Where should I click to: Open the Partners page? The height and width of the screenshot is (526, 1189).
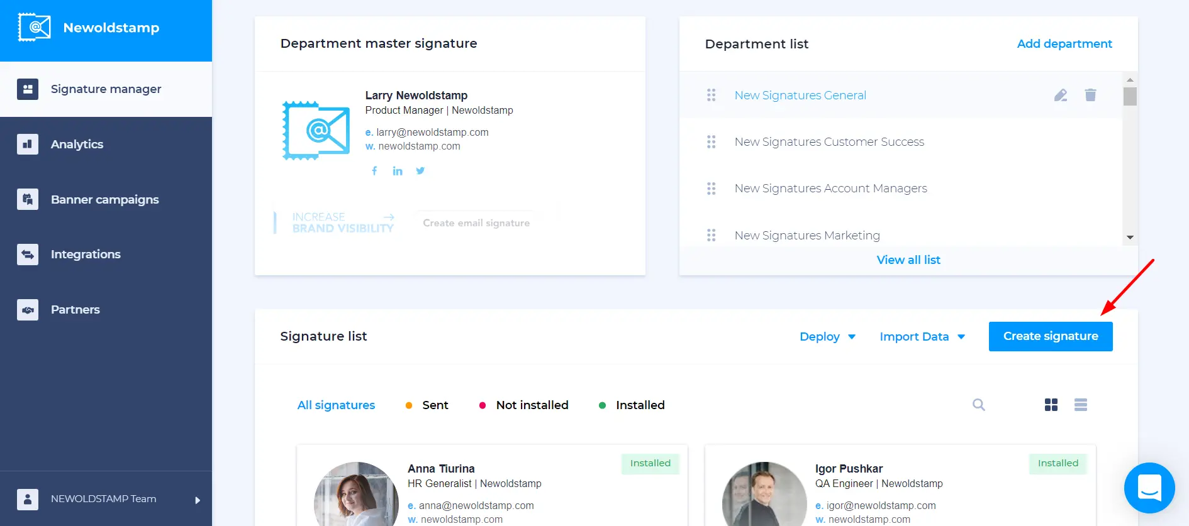click(75, 310)
